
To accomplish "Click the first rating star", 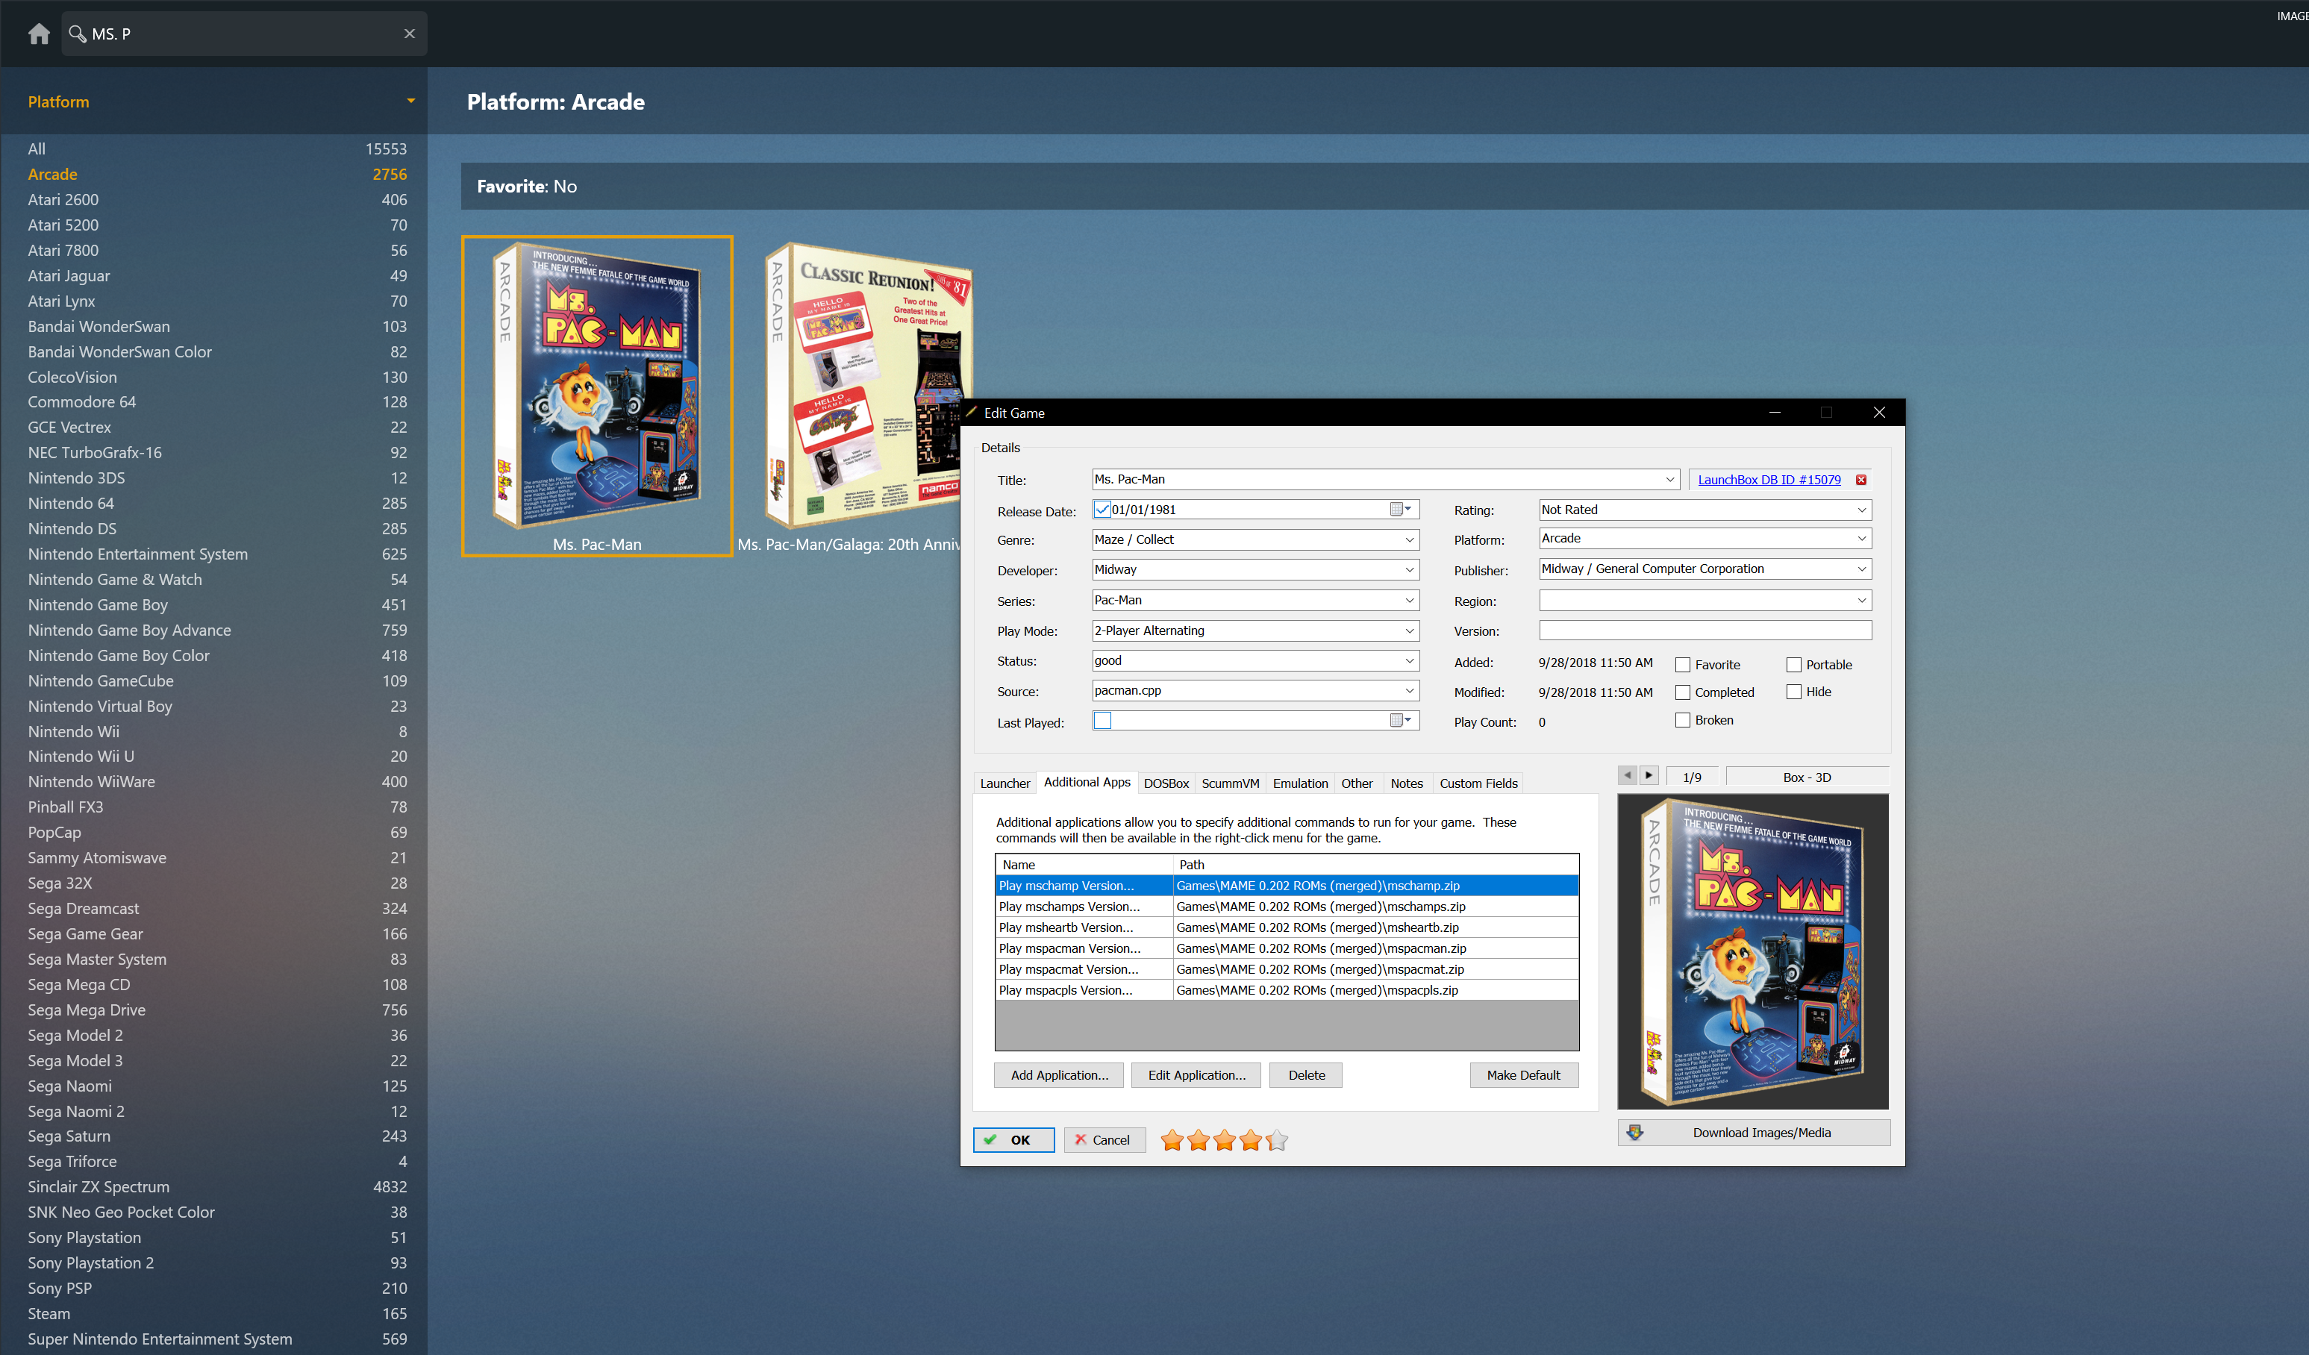I will (x=1172, y=1141).
